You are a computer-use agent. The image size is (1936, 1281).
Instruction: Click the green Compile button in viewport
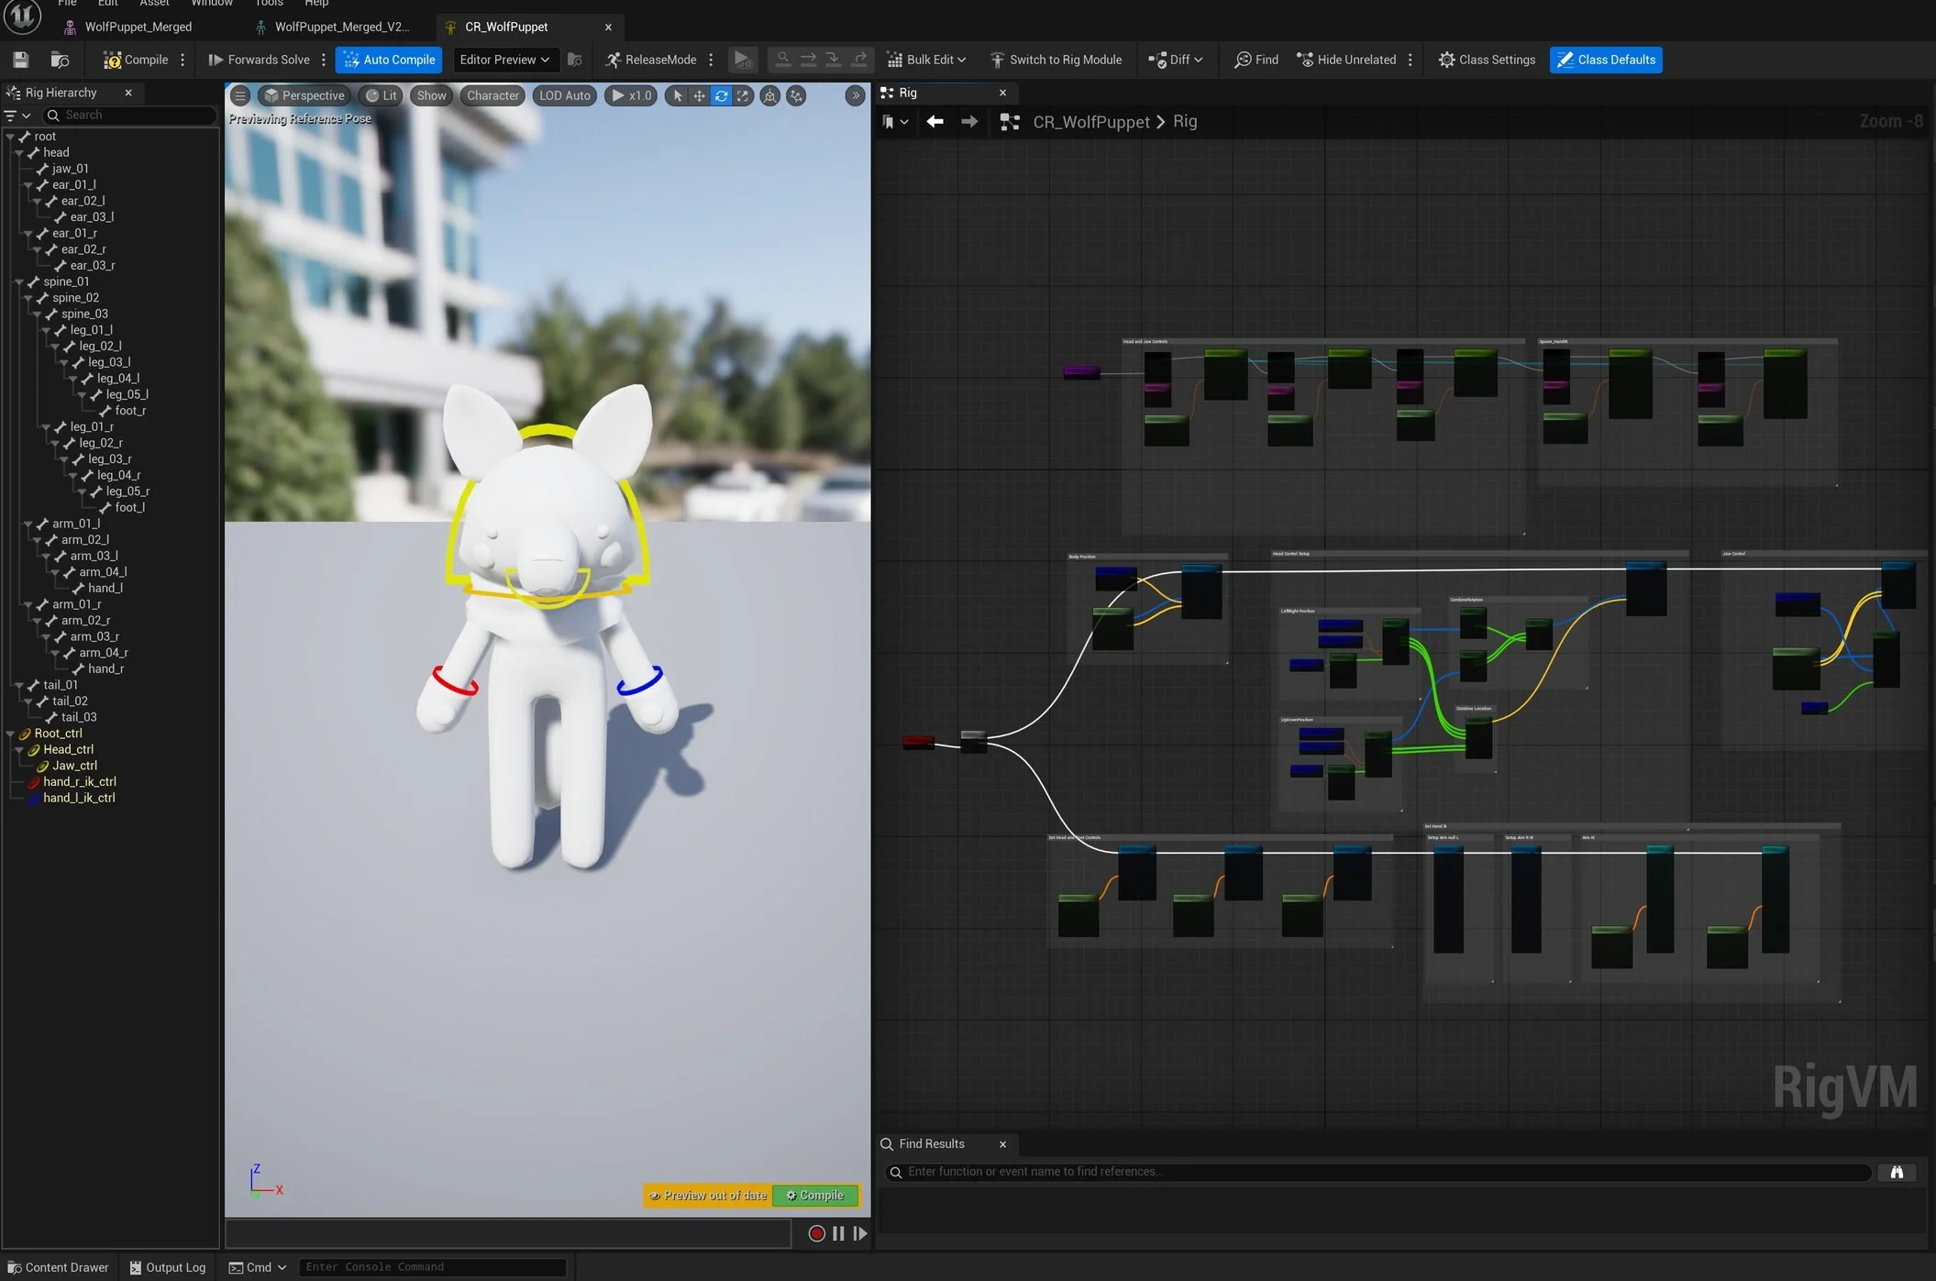coord(815,1195)
